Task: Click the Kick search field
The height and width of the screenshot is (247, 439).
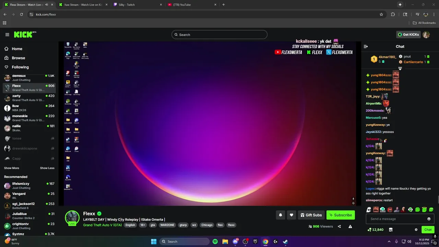Action: click(x=219, y=35)
